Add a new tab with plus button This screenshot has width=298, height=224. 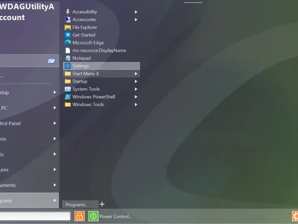(x=102, y=204)
